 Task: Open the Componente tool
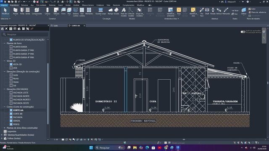(x=37, y=11)
